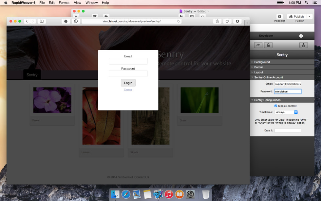This screenshot has width=321, height=201.
Task: Add a new Safari tab with plus
Action: click(247, 23)
